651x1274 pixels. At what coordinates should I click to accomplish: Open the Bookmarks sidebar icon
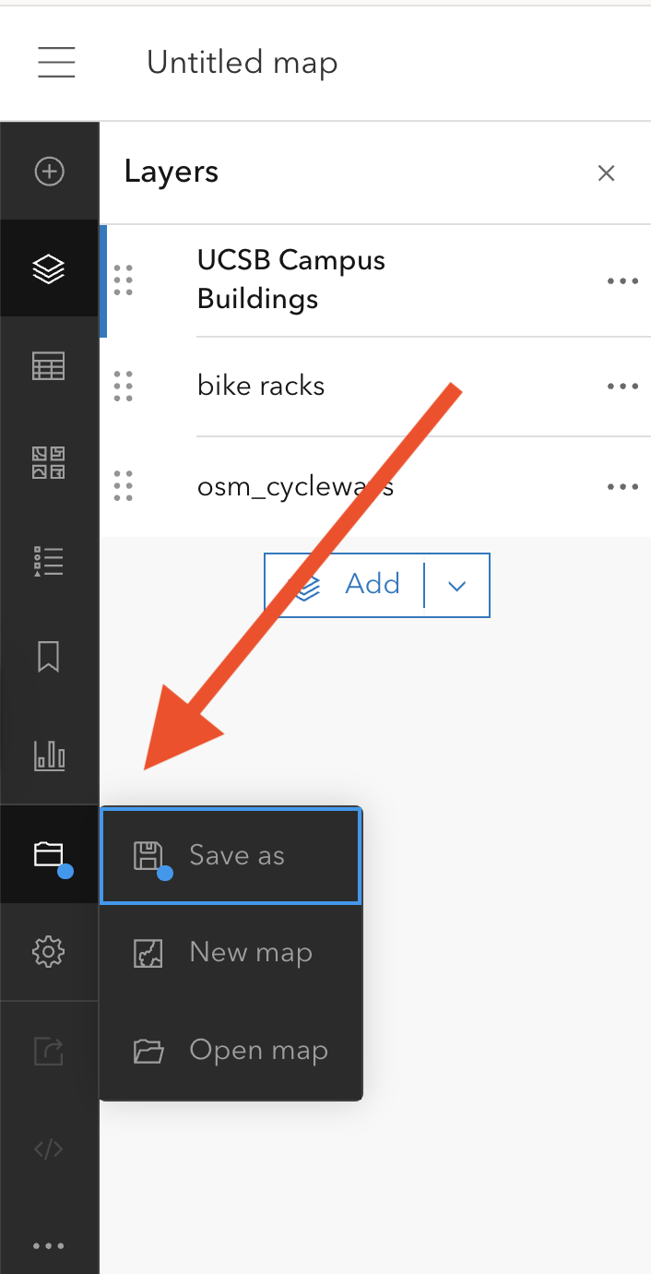(x=49, y=658)
